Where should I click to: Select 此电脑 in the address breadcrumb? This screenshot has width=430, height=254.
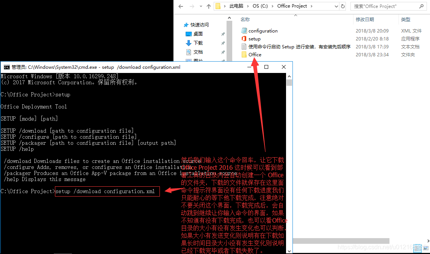click(236, 6)
